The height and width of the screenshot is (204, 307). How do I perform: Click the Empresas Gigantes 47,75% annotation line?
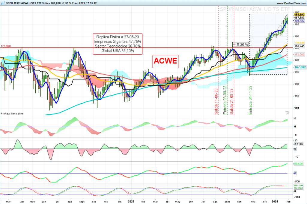118,42
